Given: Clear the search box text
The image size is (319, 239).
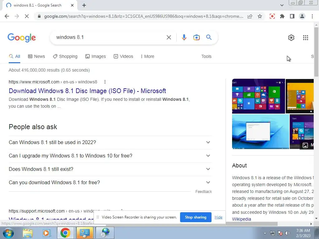Looking at the screenshot, I should pos(169,37).
